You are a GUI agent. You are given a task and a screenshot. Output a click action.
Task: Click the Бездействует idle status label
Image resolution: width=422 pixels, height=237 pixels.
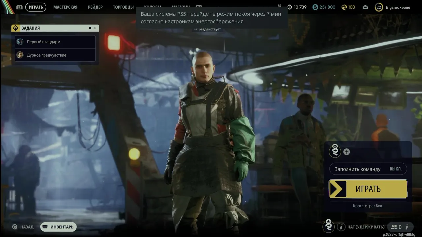(207, 29)
